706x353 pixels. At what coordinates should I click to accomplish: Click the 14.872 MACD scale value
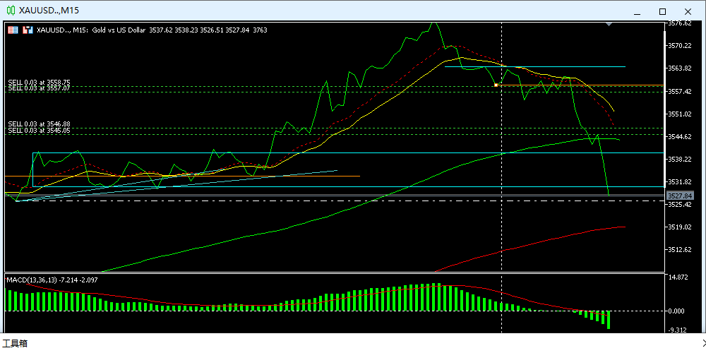(x=678, y=277)
